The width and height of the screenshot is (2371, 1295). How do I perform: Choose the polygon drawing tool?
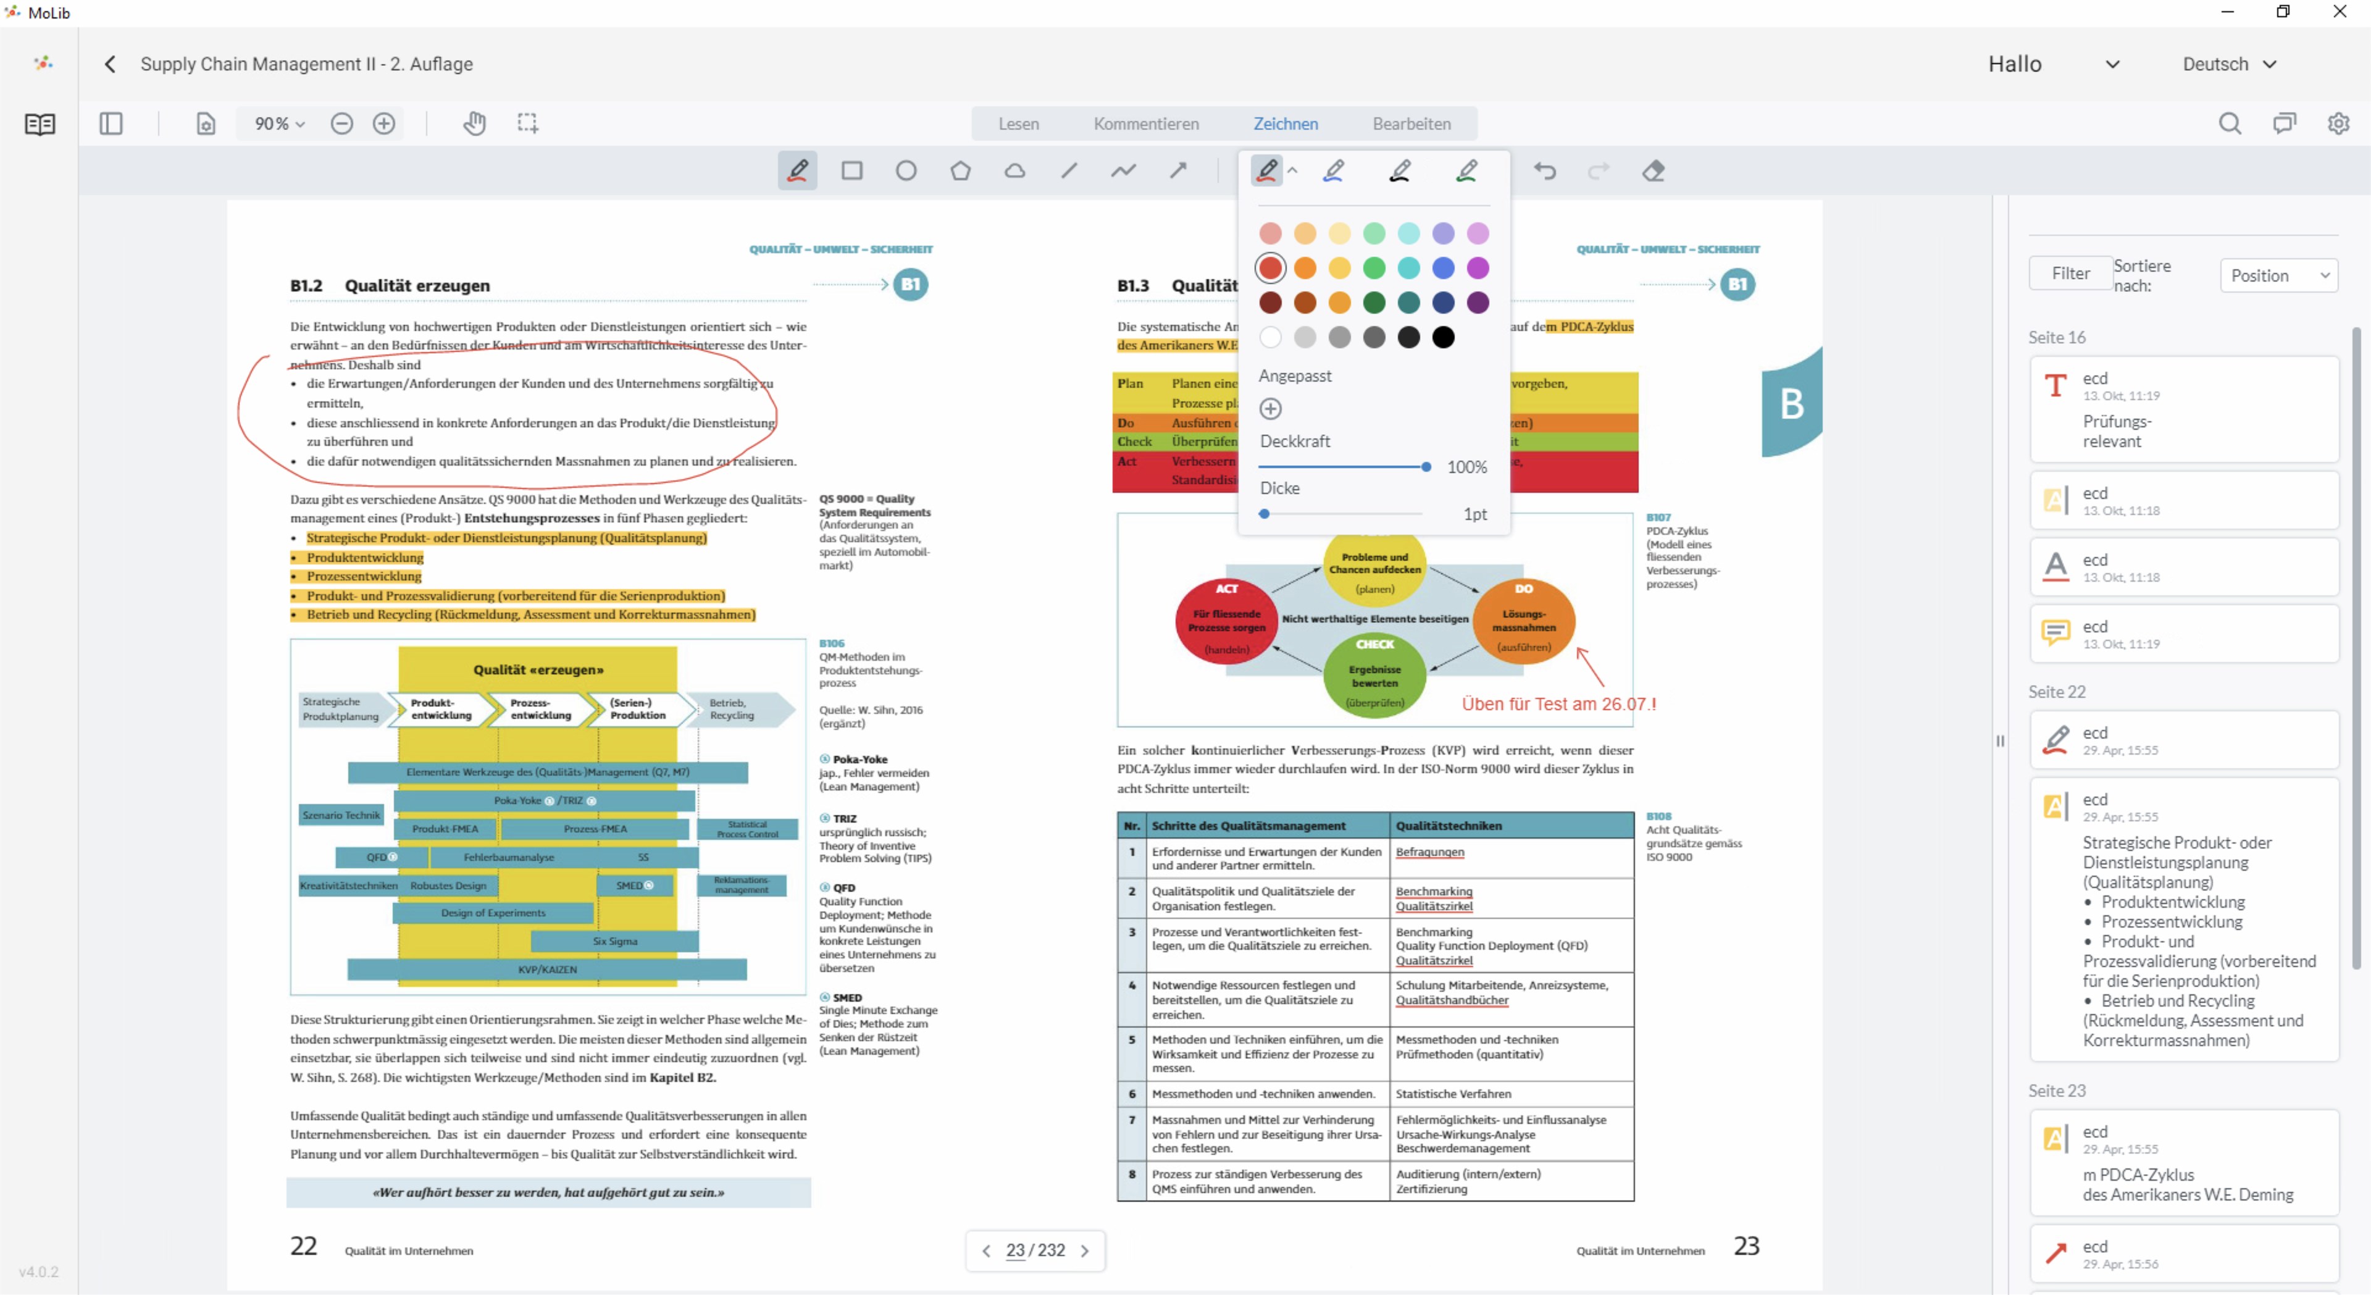pos(960,171)
